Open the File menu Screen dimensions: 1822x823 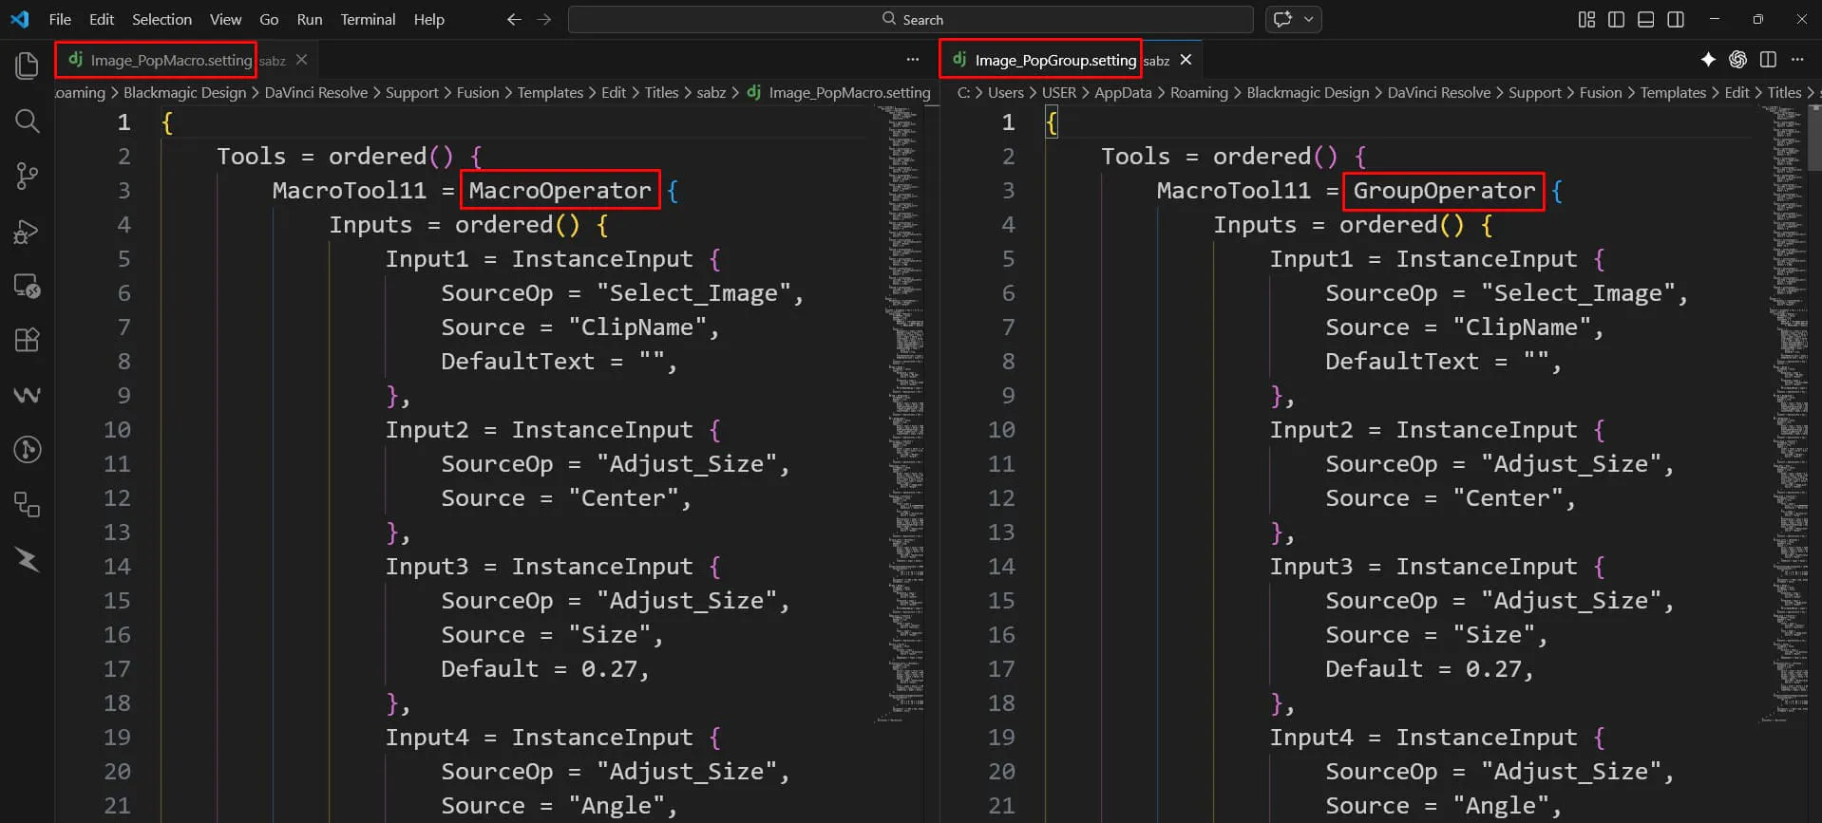click(x=60, y=19)
